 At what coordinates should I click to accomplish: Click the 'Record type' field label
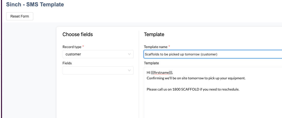coord(72,47)
